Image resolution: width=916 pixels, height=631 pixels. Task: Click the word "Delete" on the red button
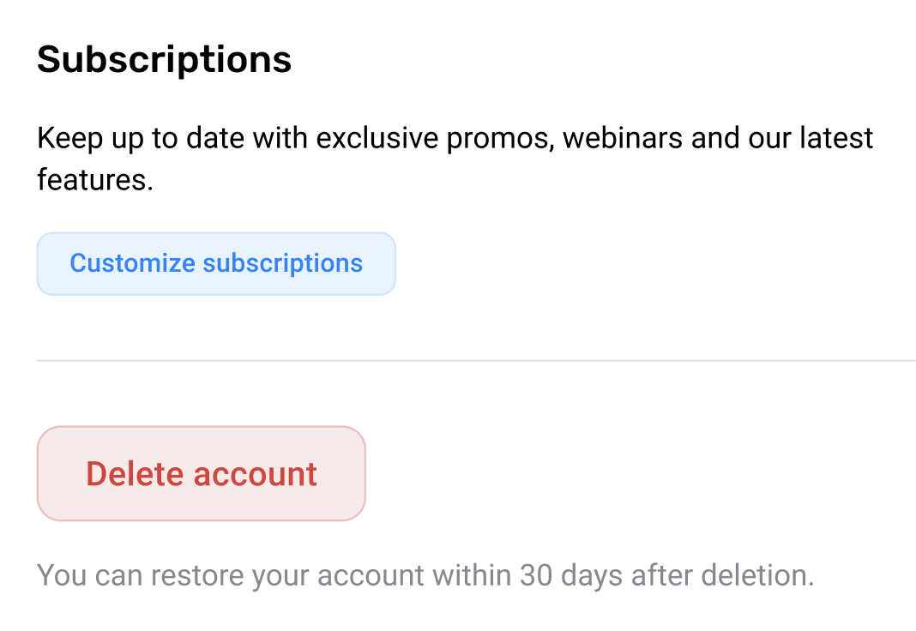coord(135,473)
